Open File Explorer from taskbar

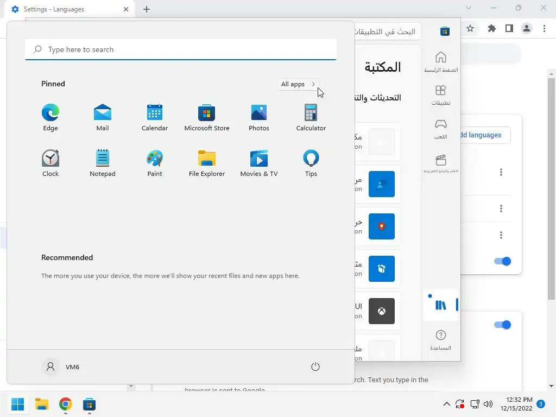41,404
